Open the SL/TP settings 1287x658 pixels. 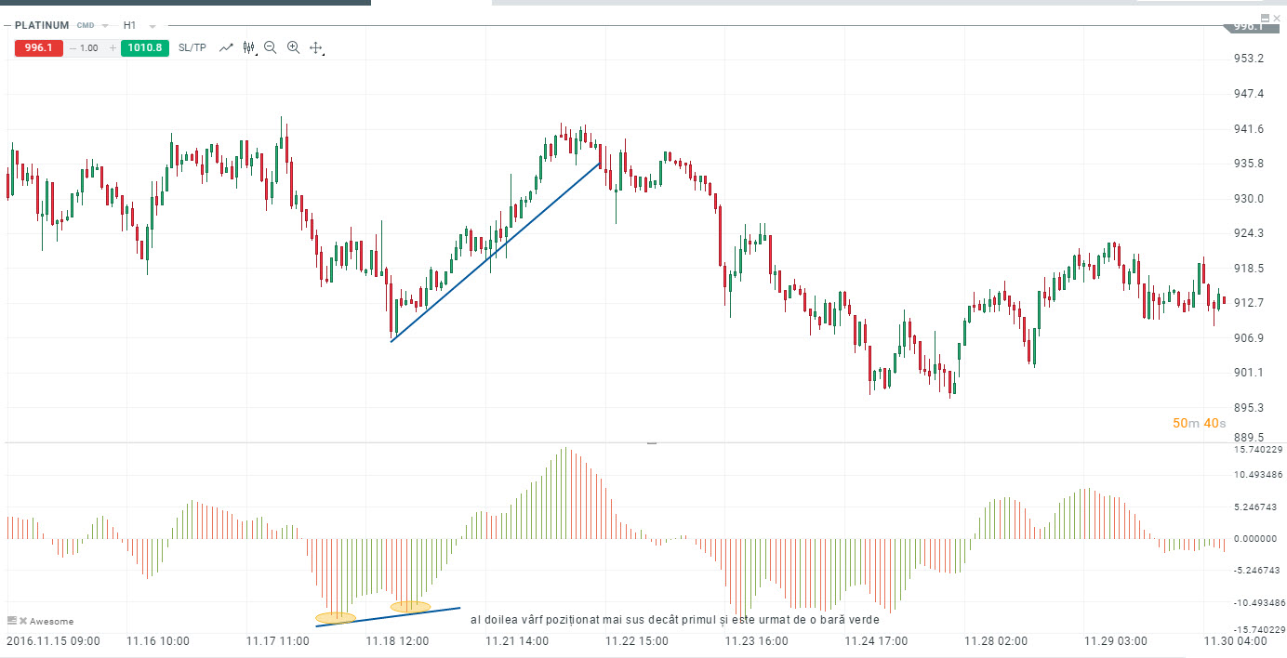[x=192, y=46]
